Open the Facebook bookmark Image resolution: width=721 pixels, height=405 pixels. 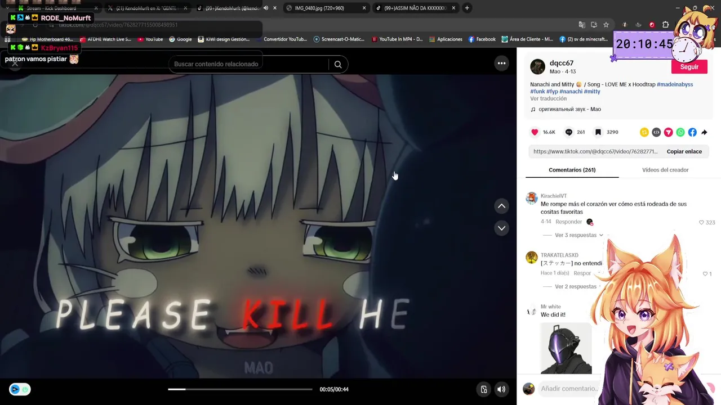[482, 39]
